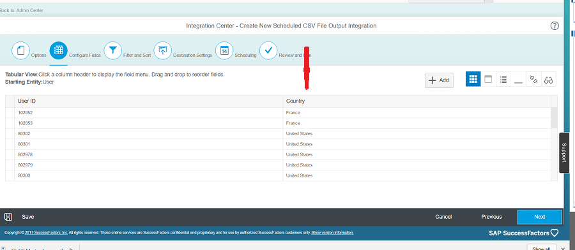Select the Filter and Sort step label
575x250 pixels.
(x=137, y=55)
